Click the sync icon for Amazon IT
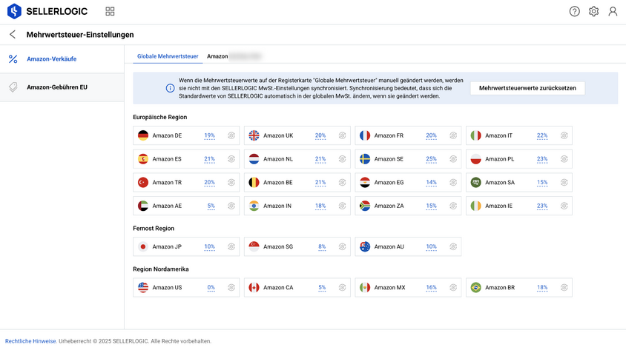 (564, 135)
